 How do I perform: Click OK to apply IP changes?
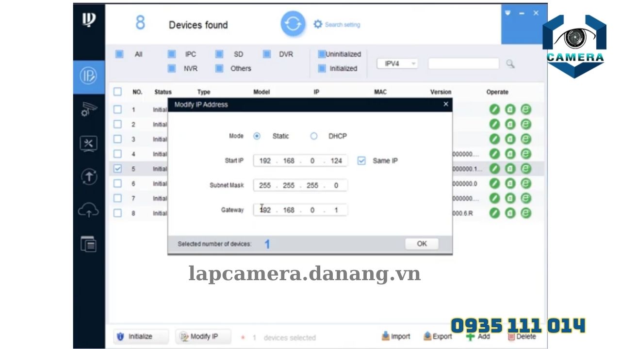(x=421, y=243)
